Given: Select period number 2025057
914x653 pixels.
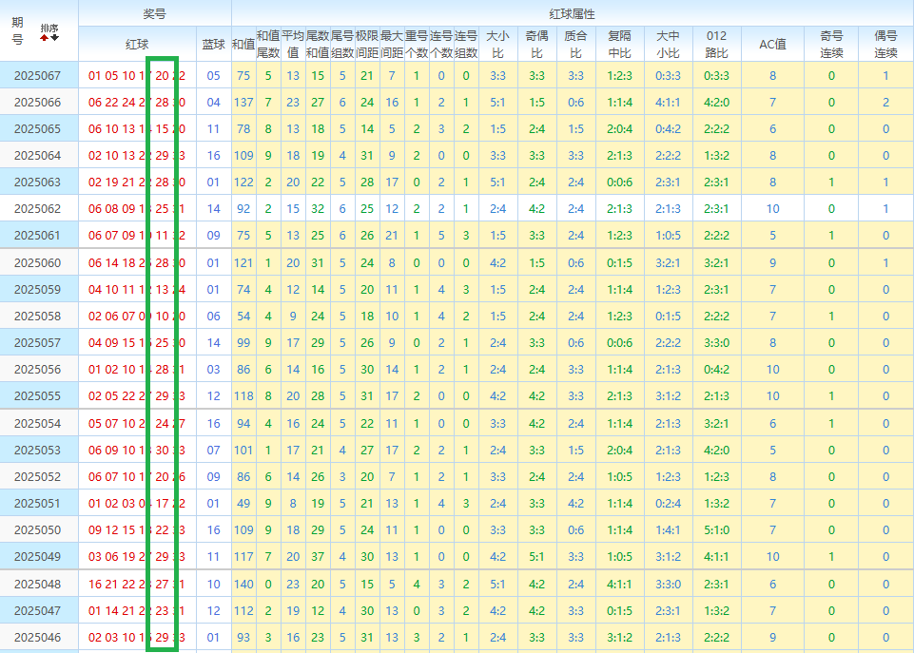Looking at the screenshot, I should (37, 342).
